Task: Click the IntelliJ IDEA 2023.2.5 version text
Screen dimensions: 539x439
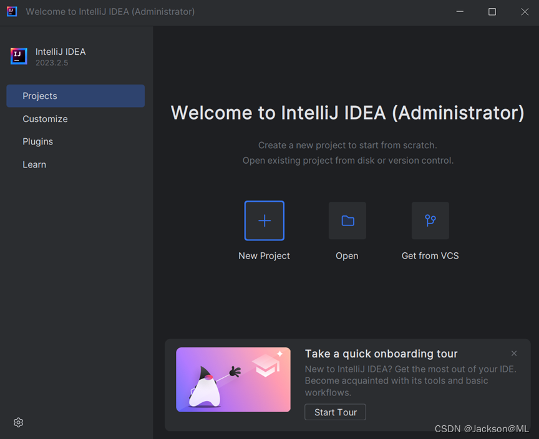Action: pos(52,63)
